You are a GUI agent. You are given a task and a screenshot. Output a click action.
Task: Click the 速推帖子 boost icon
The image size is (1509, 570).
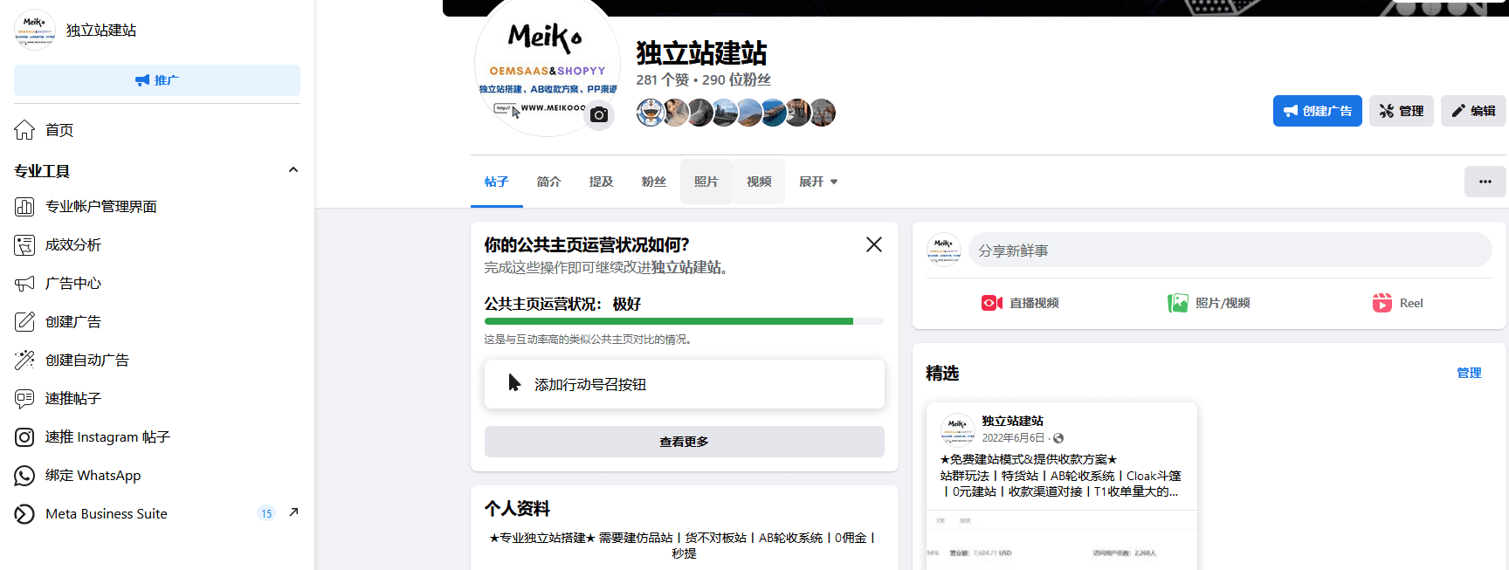coord(24,399)
